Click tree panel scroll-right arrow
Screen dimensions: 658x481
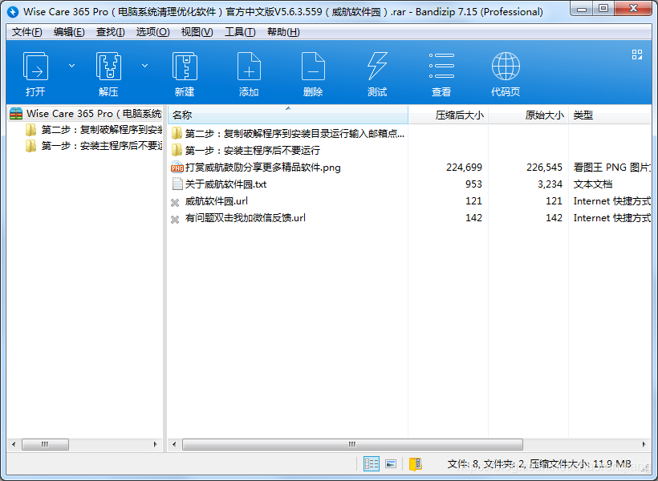[156, 444]
